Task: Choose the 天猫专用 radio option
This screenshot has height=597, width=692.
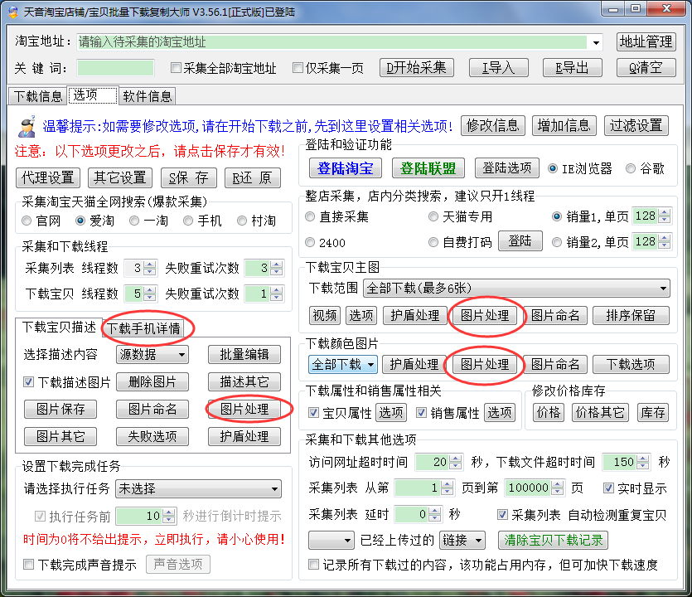Action: pyautogui.click(x=434, y=216)
